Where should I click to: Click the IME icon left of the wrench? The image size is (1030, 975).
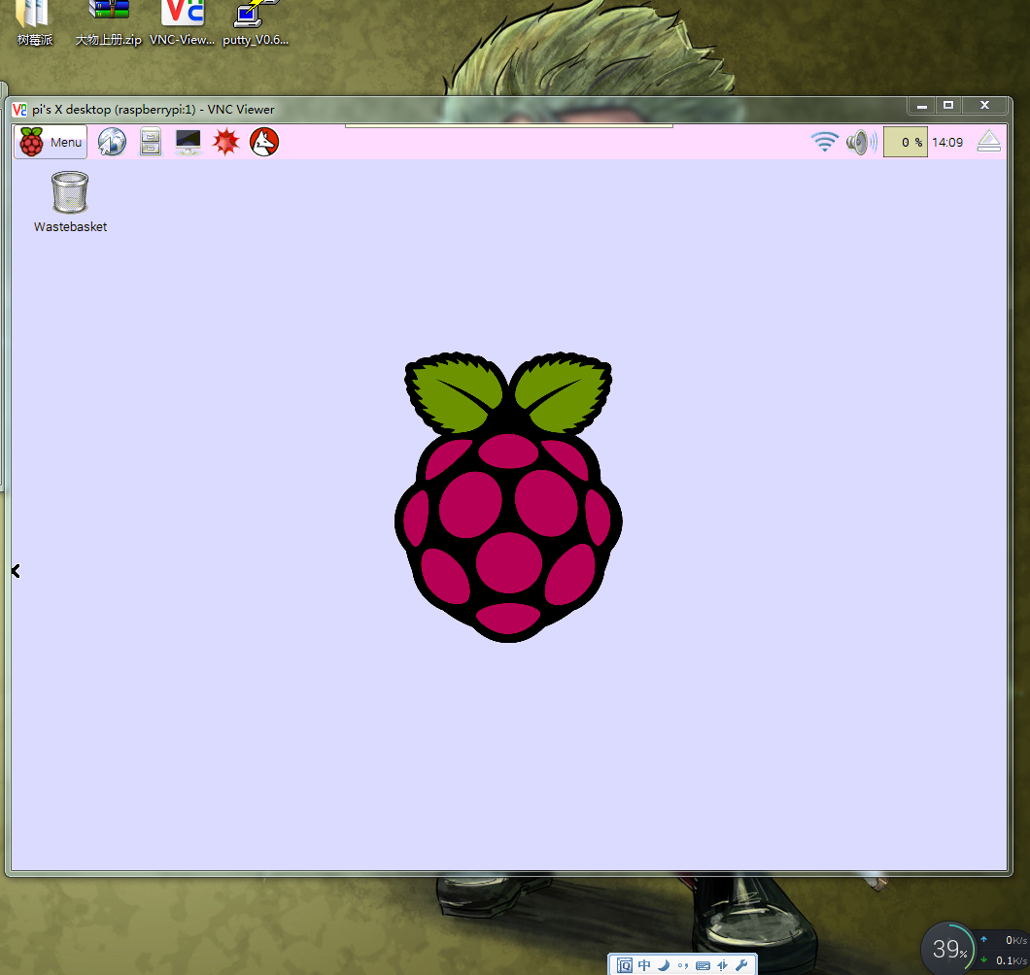(723, 965)
